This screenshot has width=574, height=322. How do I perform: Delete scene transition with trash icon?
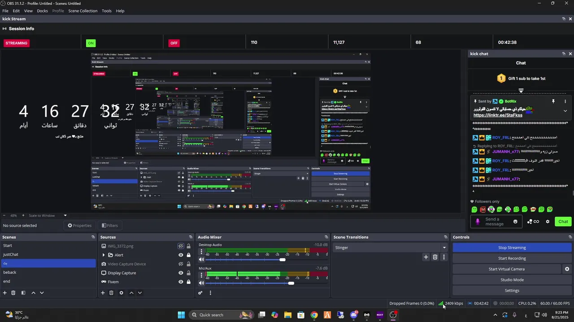435,257
